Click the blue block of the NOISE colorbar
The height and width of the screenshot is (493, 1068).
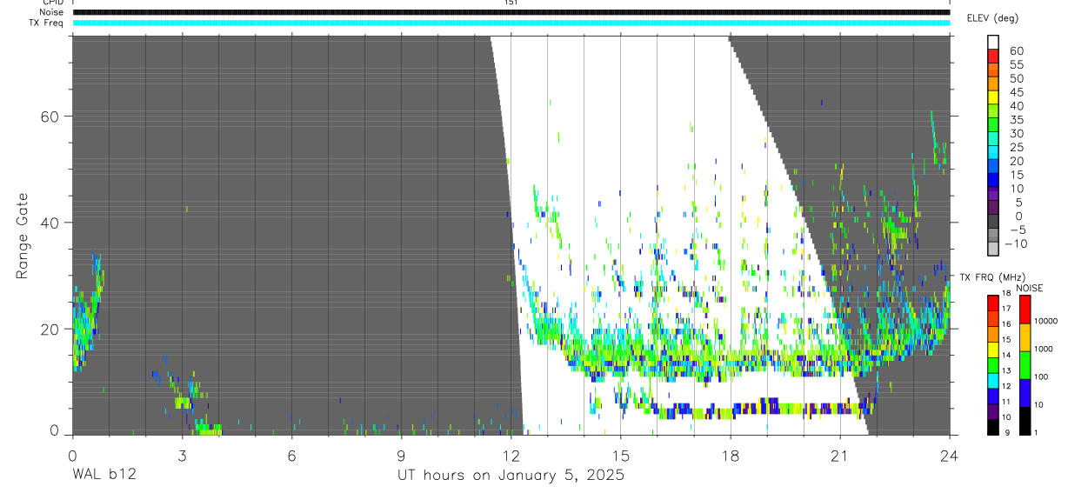coord(1025,393)
